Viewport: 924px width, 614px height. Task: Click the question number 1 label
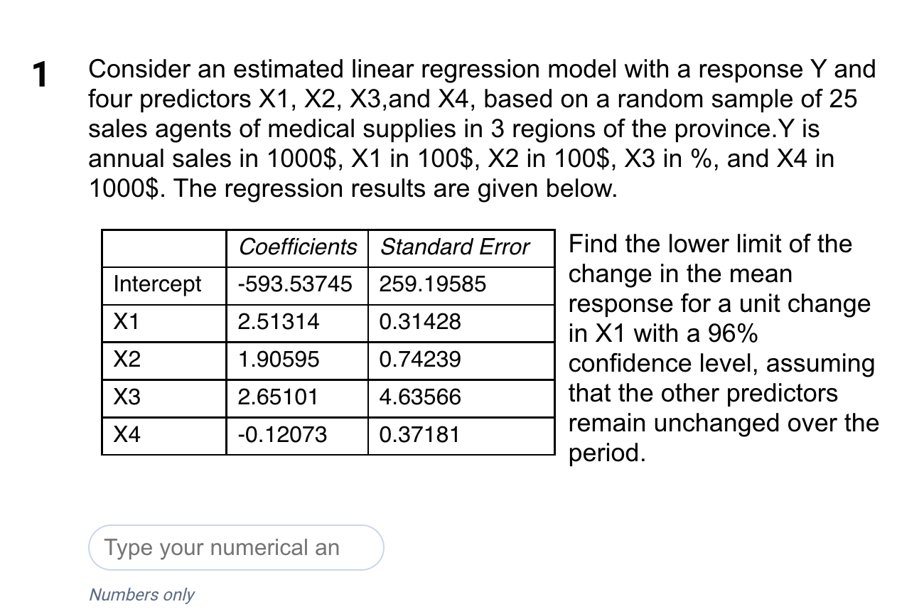point(41,73)
